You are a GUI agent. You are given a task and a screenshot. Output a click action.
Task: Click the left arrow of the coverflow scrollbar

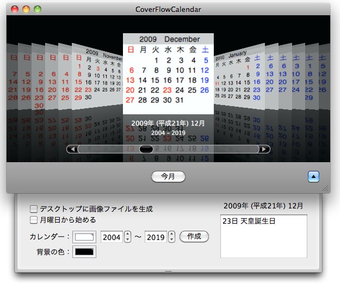click(x=72, y=149)
